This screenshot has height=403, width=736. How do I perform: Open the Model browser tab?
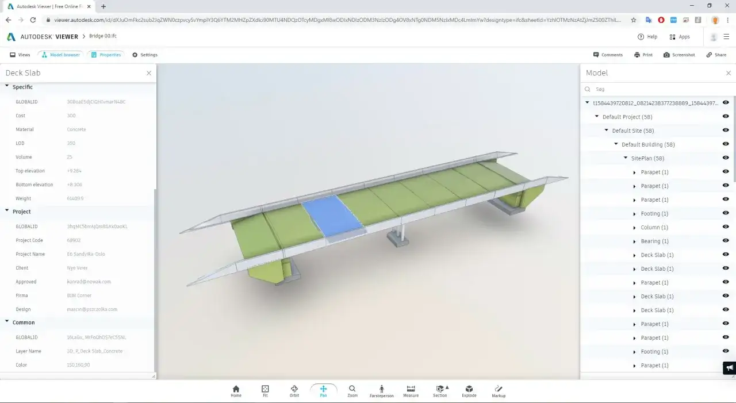click(61, 55)
